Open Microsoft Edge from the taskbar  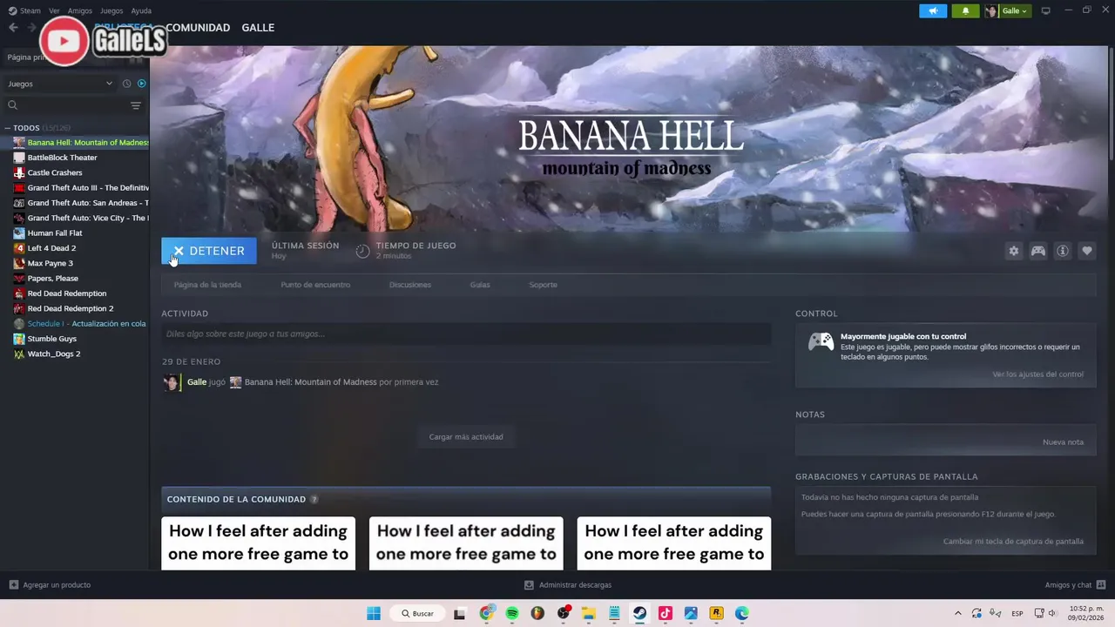[x=742, y=613]
